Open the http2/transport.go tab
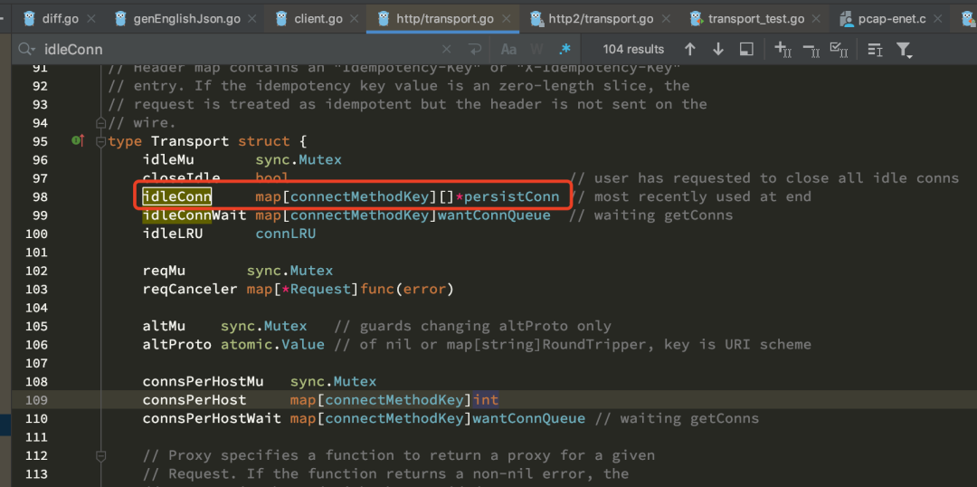Screen dimensions: 977x487 pyautogui.click(x=601, y=19)
